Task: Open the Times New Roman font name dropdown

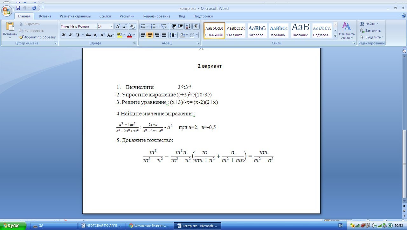Action: (95, 26)
